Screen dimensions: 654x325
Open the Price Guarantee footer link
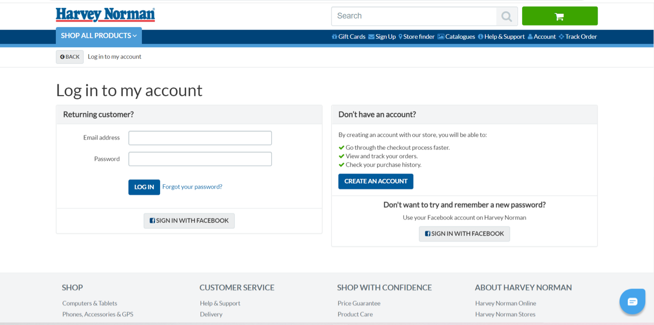coord(359,303)
